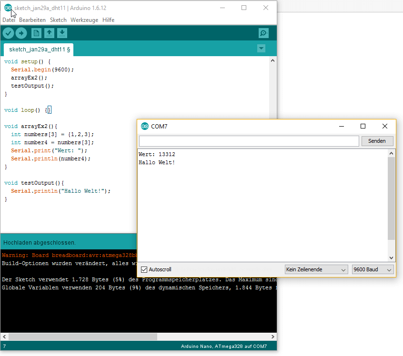Click the 'Hochladen abgeschlossen.' status message
Screen dimensions: 403x356
click(x=40, y=242)
